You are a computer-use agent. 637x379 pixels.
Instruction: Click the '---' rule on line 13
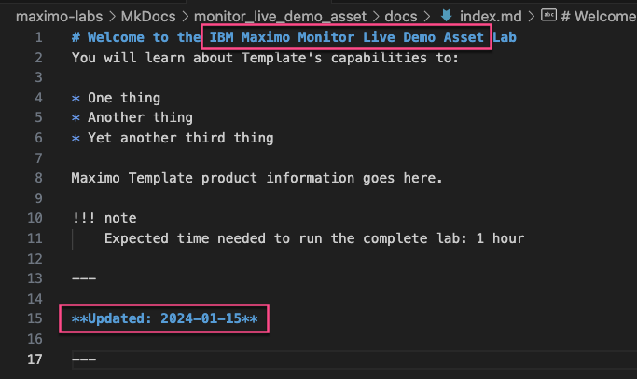84,278
